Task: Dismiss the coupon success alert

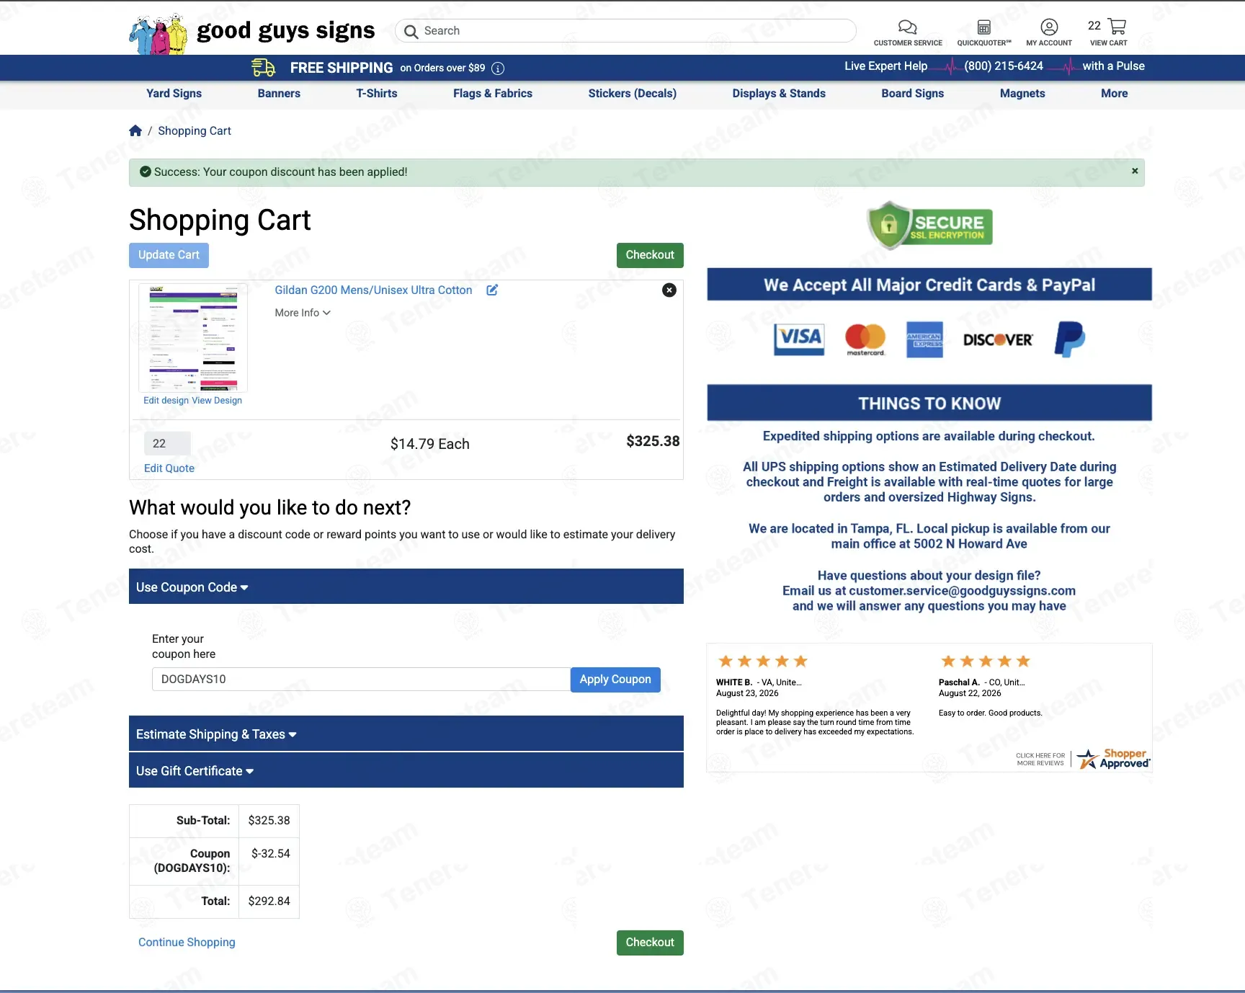Action: point(1135,171)
